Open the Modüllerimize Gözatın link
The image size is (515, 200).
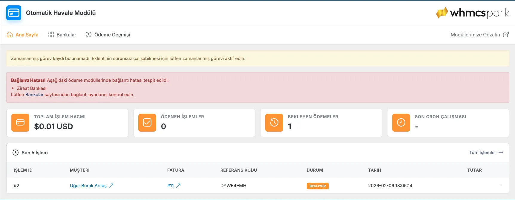(x=479, y=35)
